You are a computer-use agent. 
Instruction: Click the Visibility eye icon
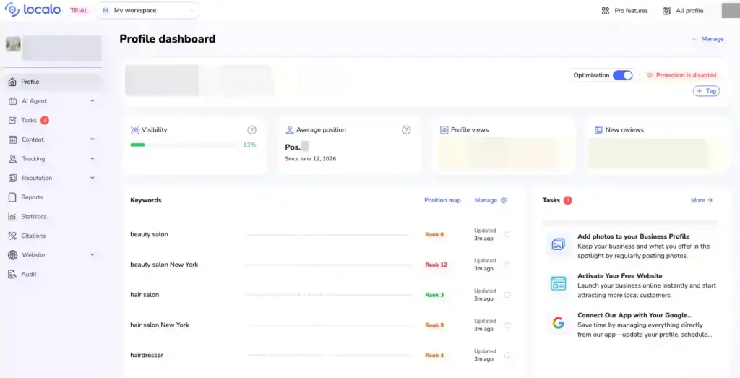pyautogui.click(x=135, y=130)
